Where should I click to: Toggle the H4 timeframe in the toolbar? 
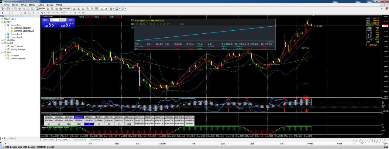[x=71, y=13]
